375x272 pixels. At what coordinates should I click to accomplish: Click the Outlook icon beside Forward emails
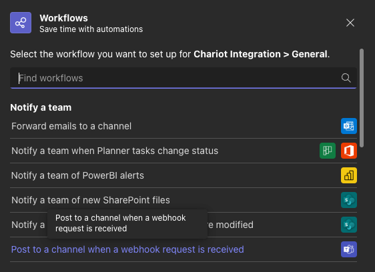[349, 126]
